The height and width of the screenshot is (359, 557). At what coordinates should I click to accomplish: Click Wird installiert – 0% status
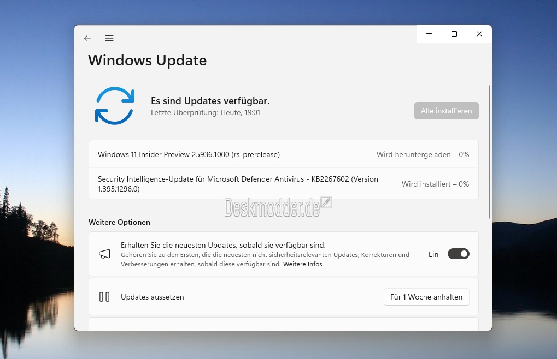pyautogui.click(x=435, y=184)
